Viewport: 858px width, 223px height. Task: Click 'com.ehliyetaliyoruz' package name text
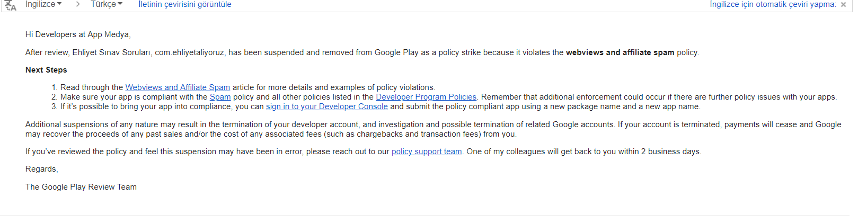pyautogui.click(x=190, y=52)
